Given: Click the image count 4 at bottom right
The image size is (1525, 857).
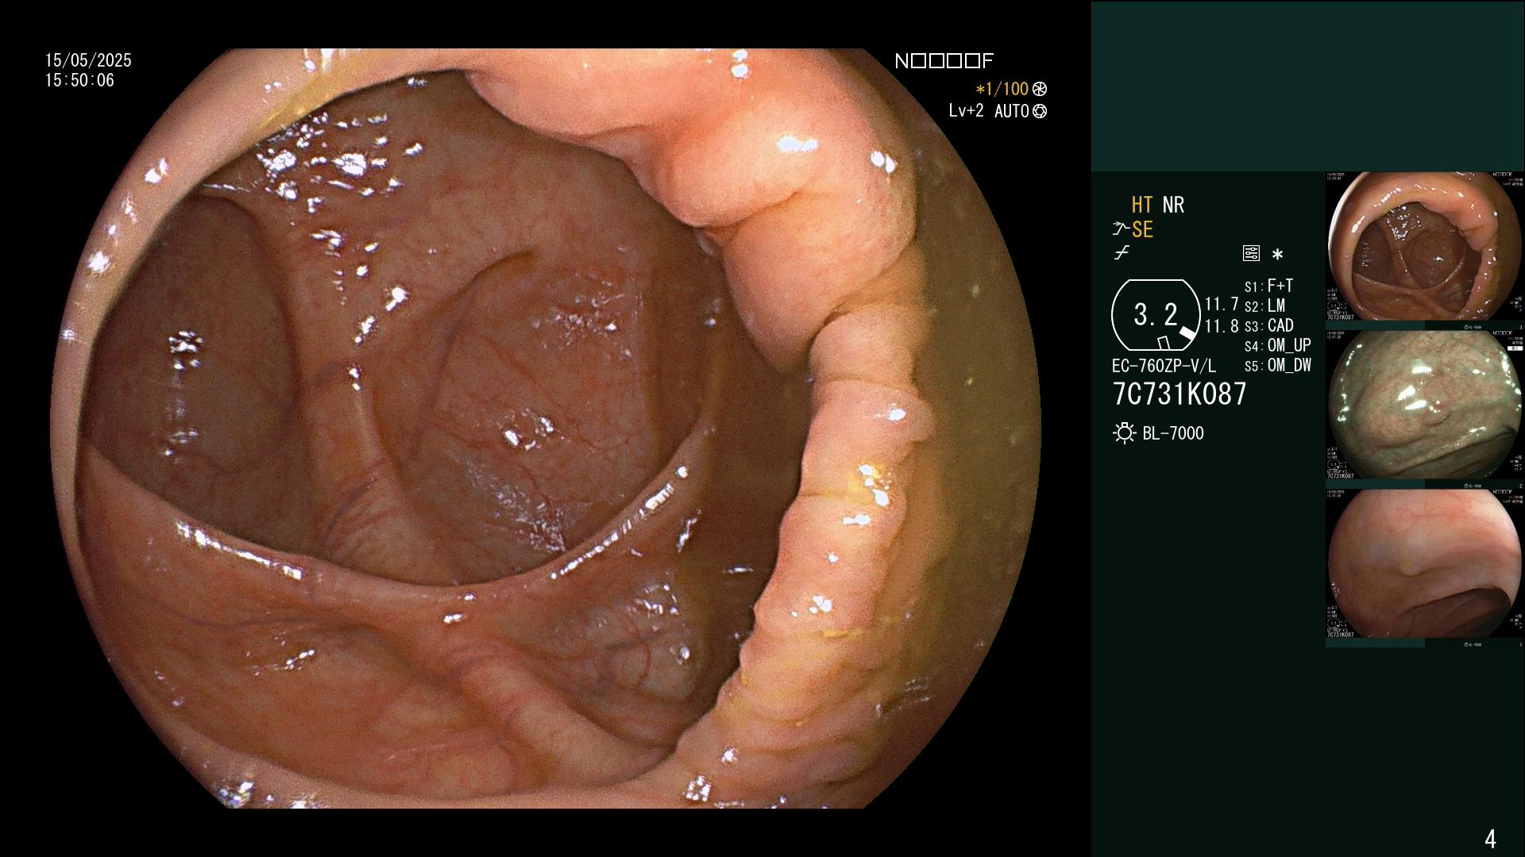Looking at the screenshot, I should pyautogui.click(x=1490, y=839).
